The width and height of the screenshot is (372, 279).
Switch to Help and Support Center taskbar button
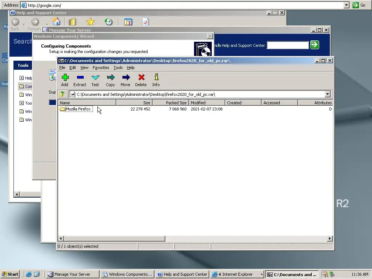(x=182, y=274)
